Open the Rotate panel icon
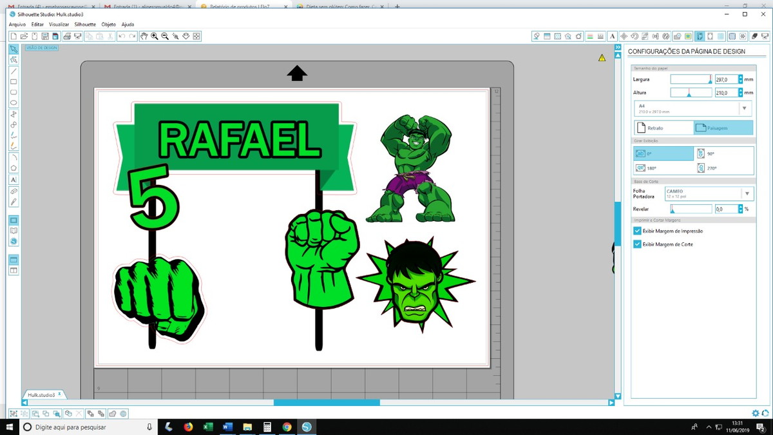 coord(635,36)
